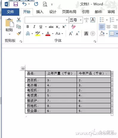Open highlight color dropdown arrow
This screenshot has width=118, height=138.
point(43,34)
